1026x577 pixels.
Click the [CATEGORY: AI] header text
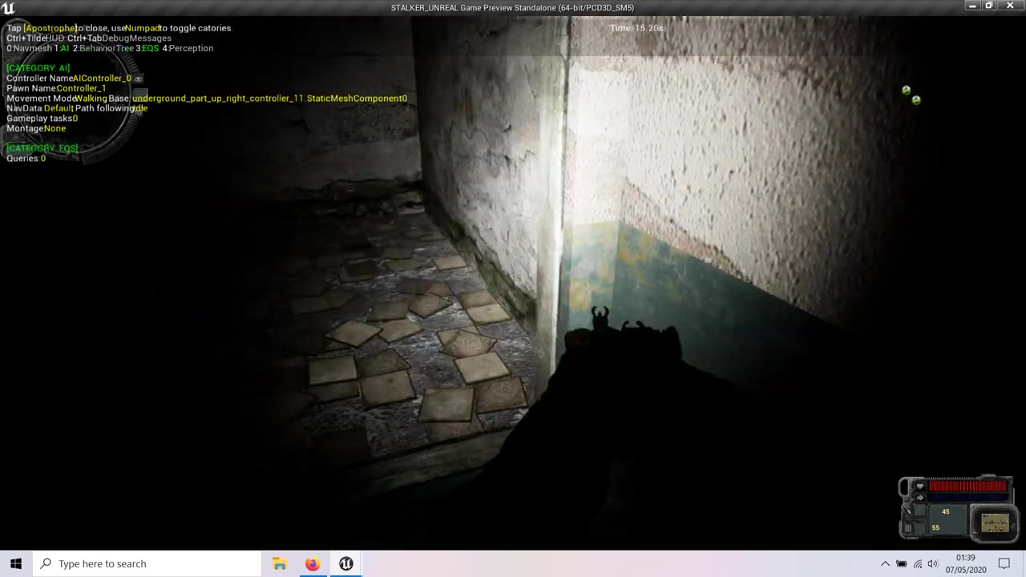pos(38,68)
